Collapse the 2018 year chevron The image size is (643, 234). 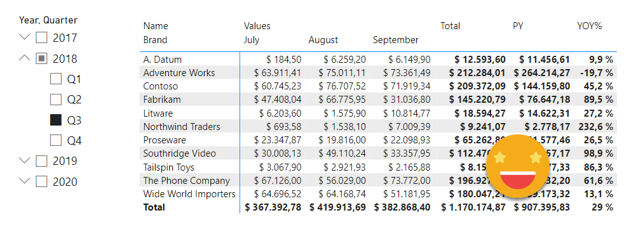tap(25, 58)
